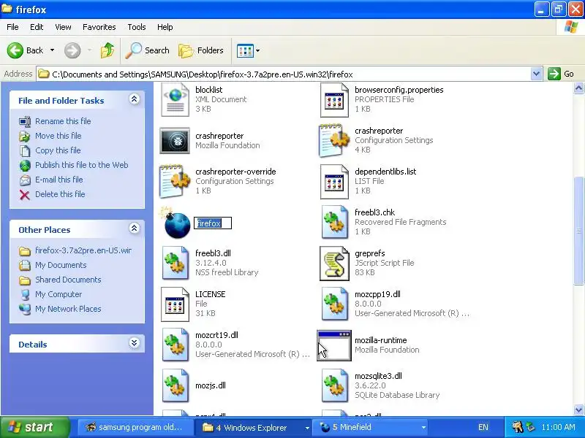Select the LICENSE file icon
Viewport: 585px width, 438px height.
175,304
